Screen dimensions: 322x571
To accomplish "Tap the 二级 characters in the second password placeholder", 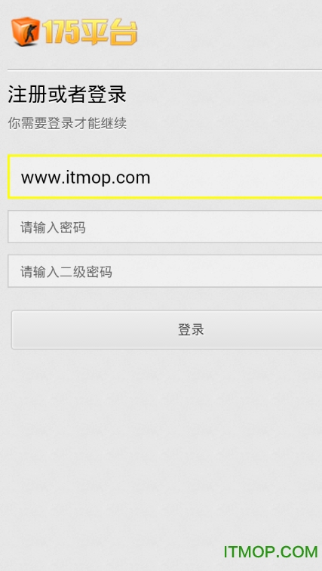I will (x=72, y=272).
